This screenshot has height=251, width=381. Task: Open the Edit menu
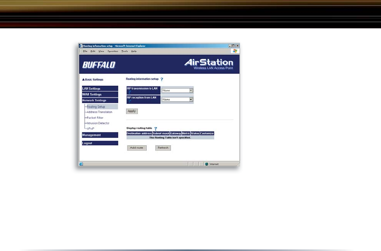[93, 51]
